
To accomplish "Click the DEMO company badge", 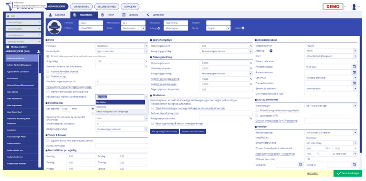I will click(x=333, y=6).
